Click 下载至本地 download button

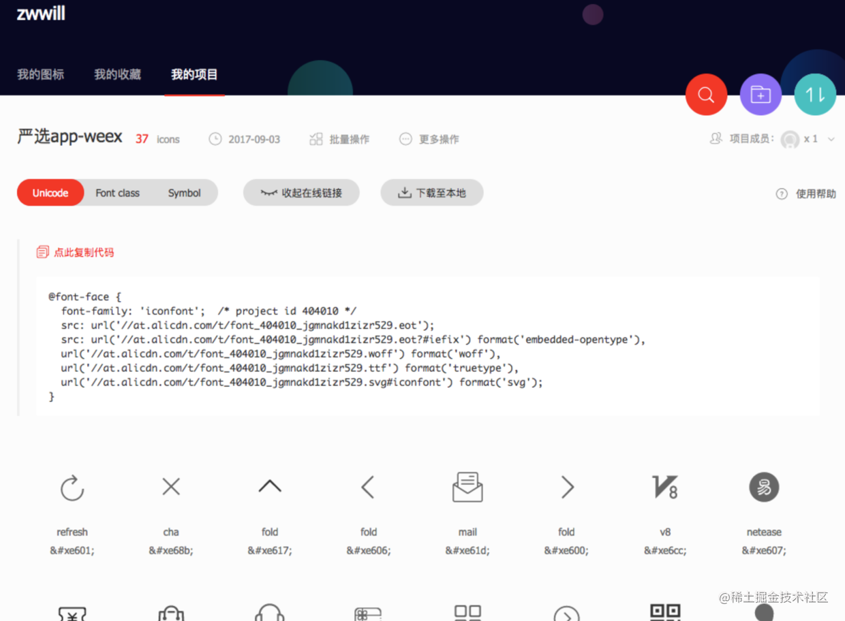(432, 193)
